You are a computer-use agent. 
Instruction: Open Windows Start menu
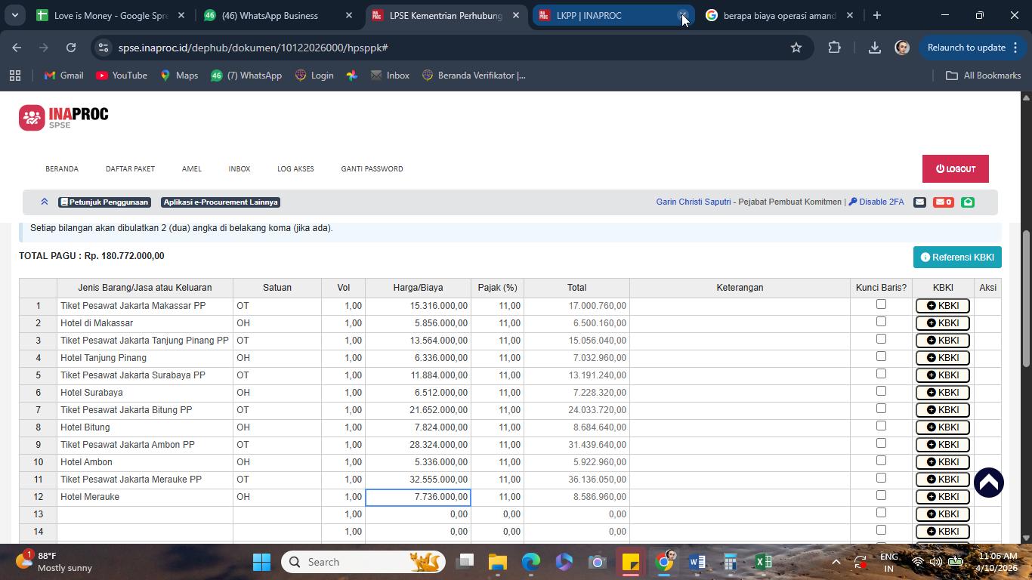261,562
